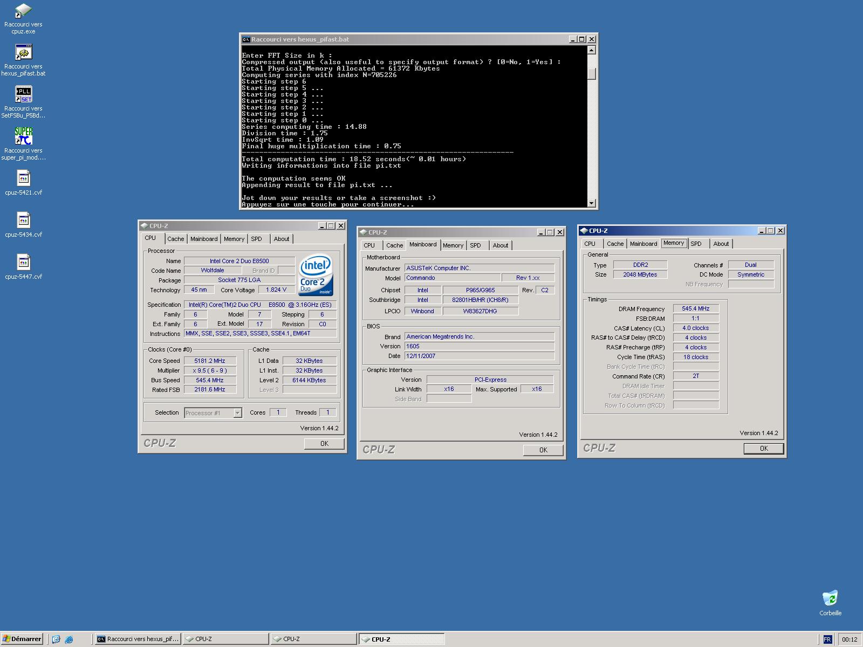
Task: Select SPD tab in Mainboard window
Action: tap(476, 245)
